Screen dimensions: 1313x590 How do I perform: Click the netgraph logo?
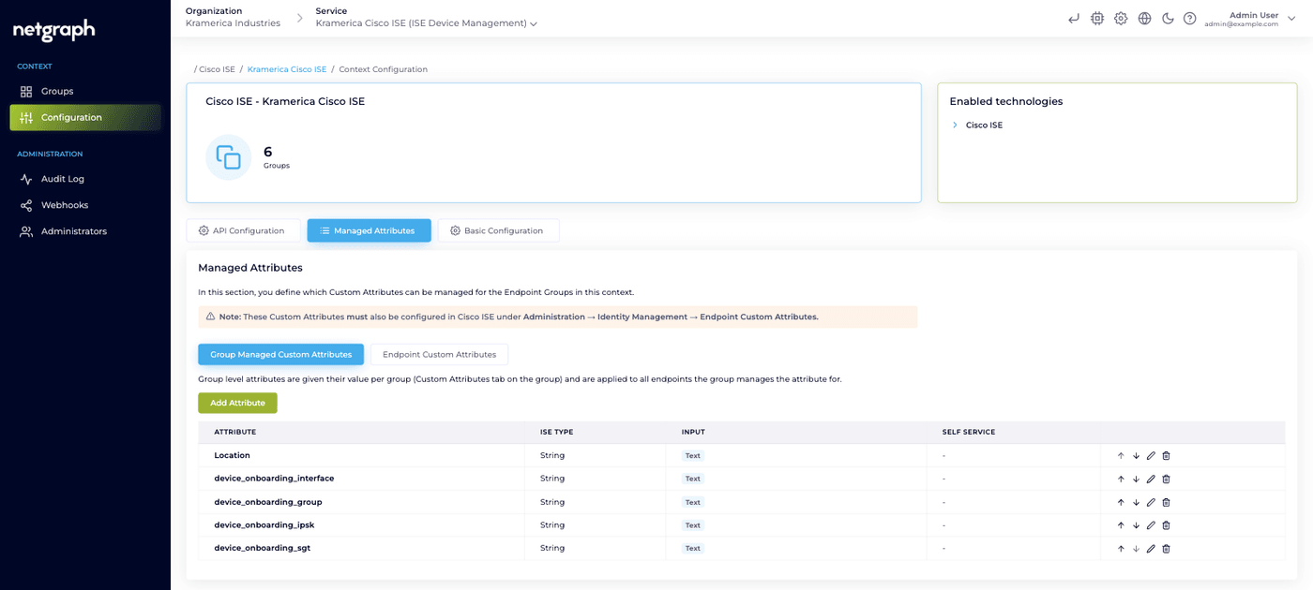[x=54, y=31]
